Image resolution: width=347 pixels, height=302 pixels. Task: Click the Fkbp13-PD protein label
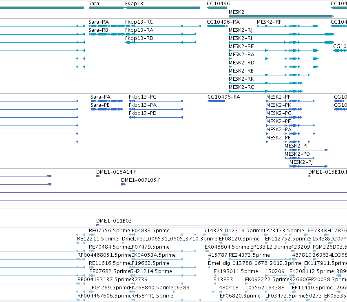(x=143, y=113)
